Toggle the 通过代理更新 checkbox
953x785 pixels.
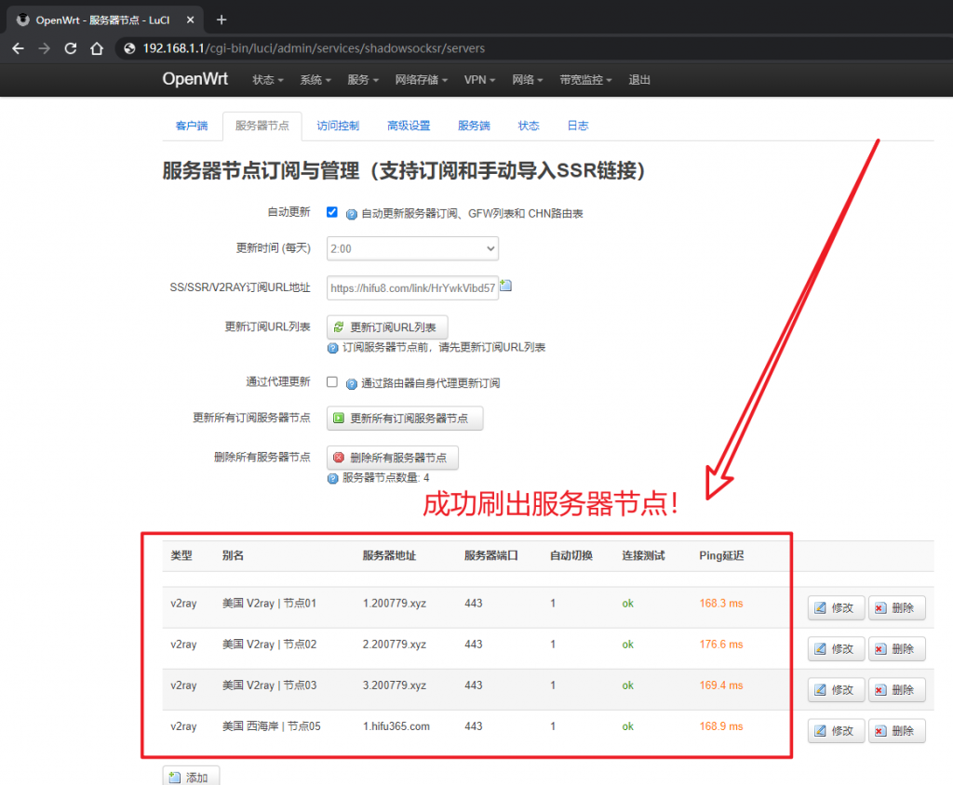coord(332,381)
